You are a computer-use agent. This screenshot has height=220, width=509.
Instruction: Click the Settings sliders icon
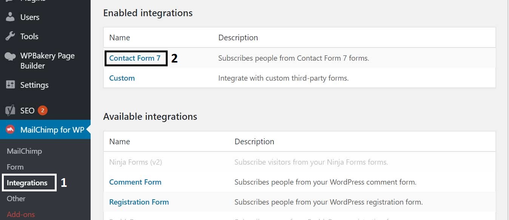(10, 85)
